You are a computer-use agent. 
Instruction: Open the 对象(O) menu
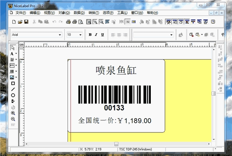click(64, 13)
